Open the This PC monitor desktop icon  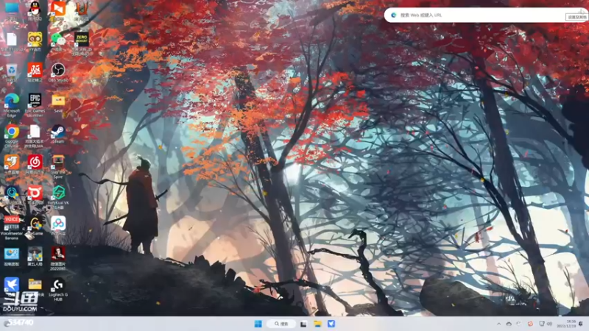(x=12, y=8)
